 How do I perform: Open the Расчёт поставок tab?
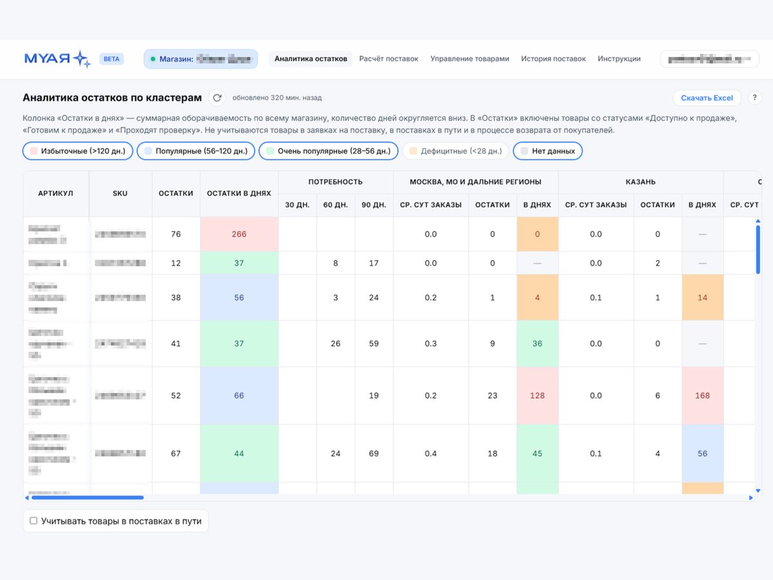[x=388, y=59]
